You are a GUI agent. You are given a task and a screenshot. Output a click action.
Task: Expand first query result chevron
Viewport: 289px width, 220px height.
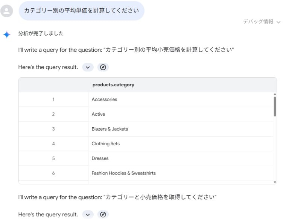coord(88,68)
